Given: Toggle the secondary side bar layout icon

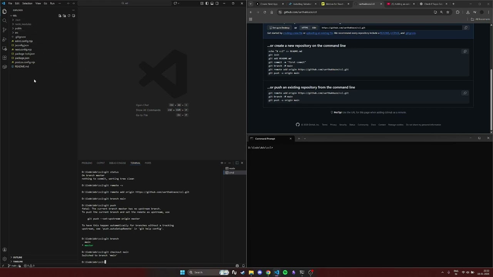Looking at the screenshot, I should 217,3.
